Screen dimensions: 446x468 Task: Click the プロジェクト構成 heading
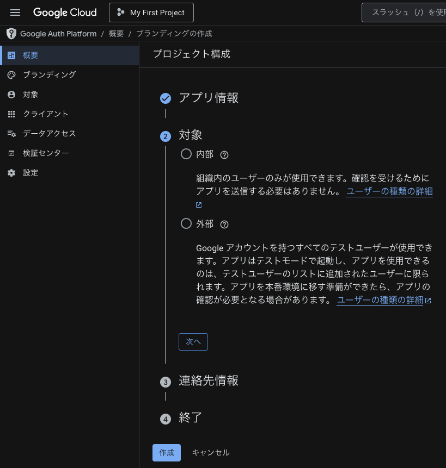[x=192, y=54]
